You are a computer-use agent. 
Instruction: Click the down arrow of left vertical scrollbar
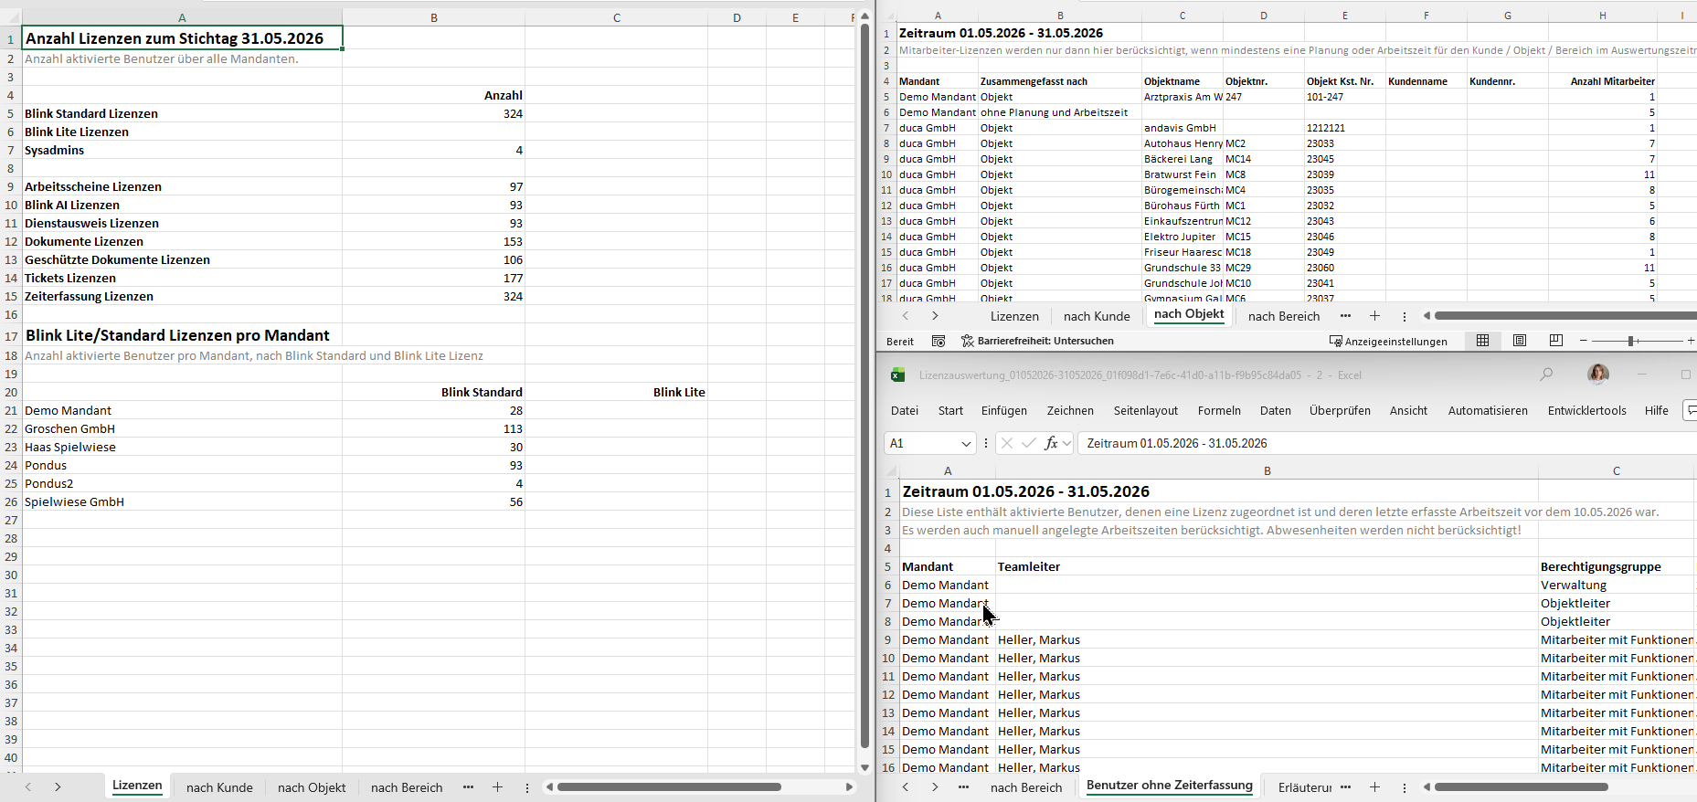pyautogui.click(x=864, y=768)
